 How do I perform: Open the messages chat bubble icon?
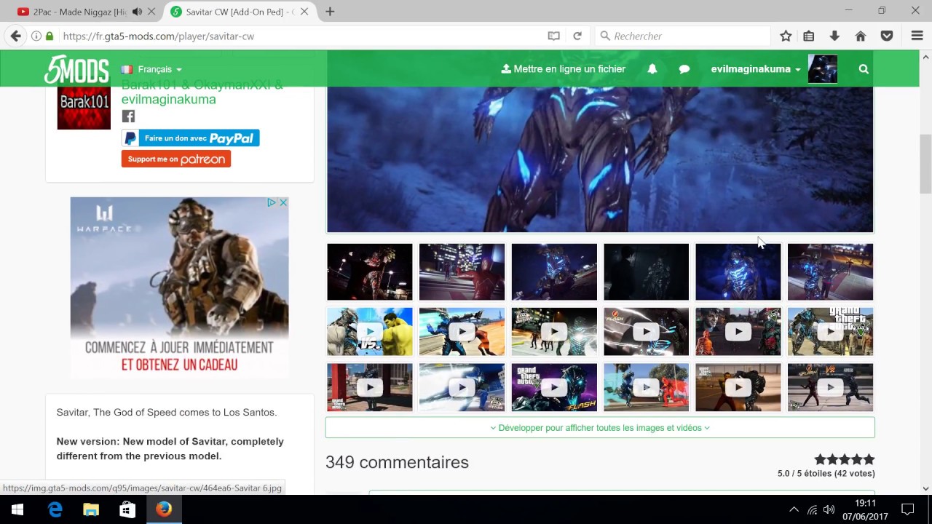tap(684, 69)
